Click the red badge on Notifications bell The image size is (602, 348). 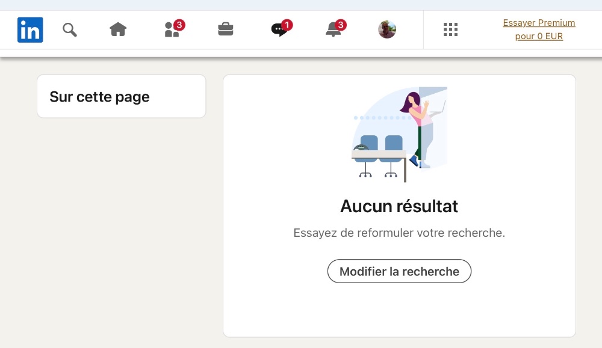click(341, 25)
